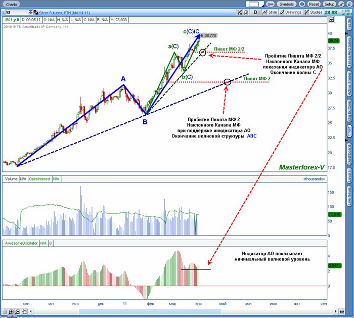Screen dimensions: 354x318
Task: Open the Dashboard side tab
Action: click(349, 154)
